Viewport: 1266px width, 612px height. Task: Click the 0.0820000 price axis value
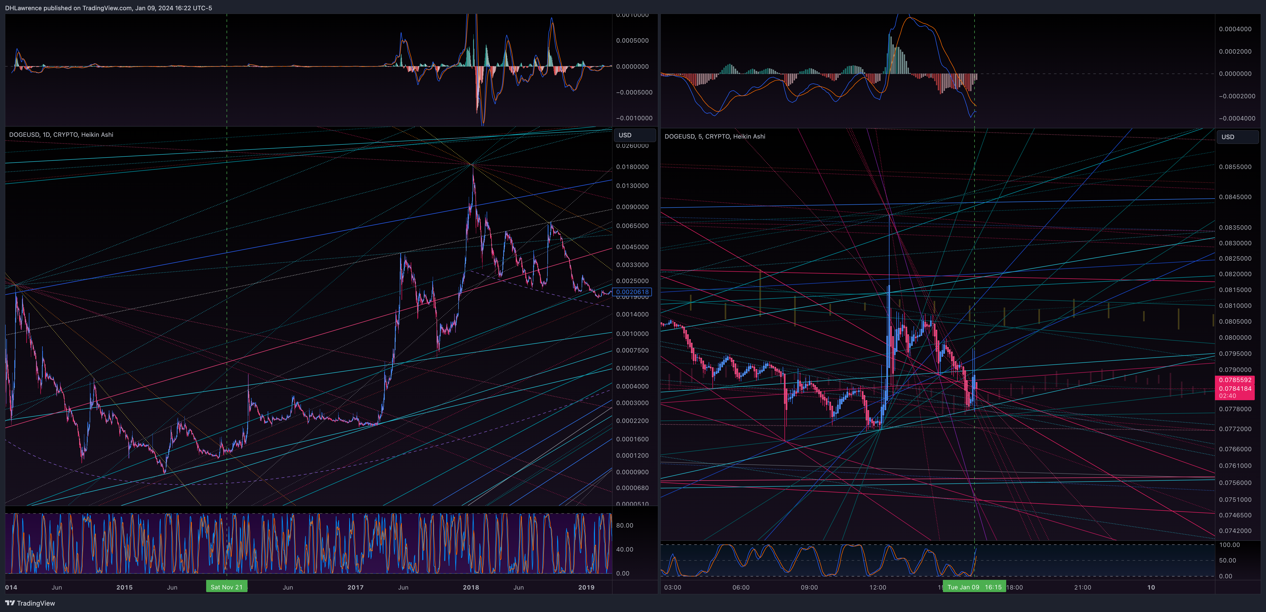(x=1235, y=274)
